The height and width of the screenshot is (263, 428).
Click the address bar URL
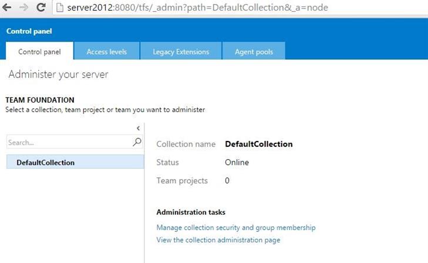click(x=197, y=8)
